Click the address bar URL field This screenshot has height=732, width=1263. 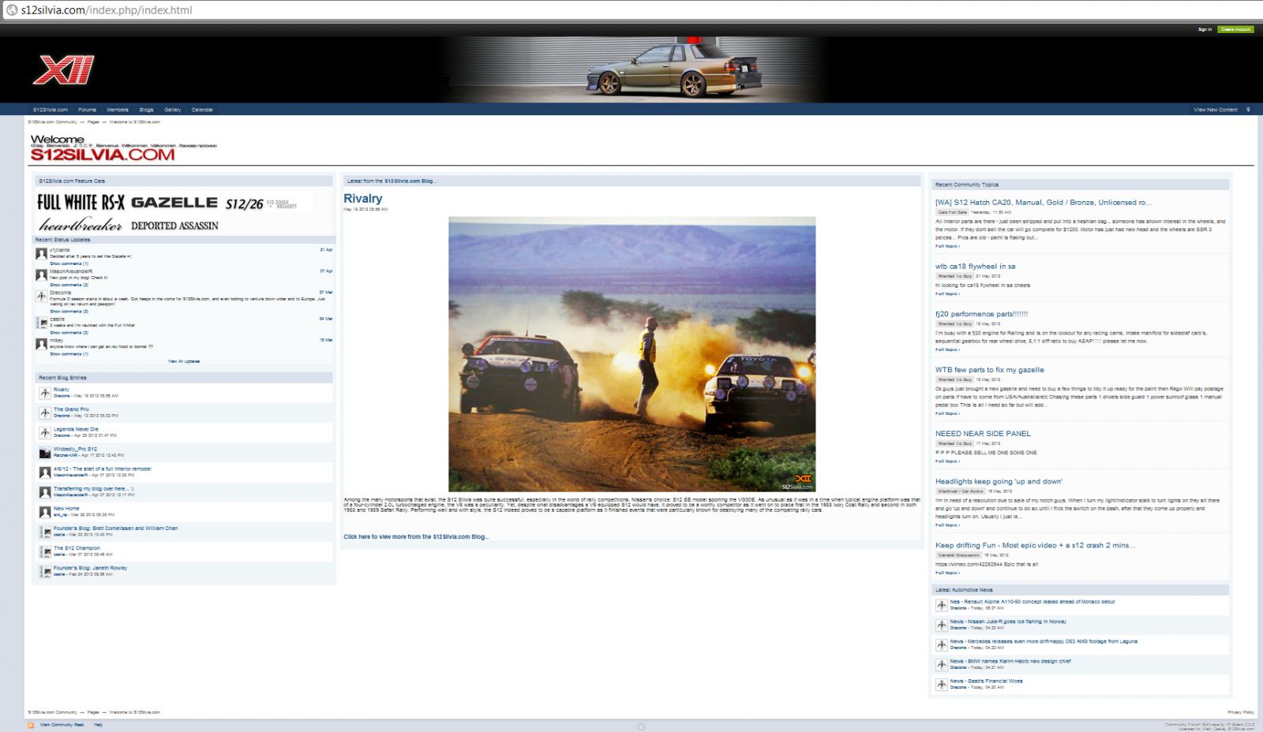[x=631, y=10]
